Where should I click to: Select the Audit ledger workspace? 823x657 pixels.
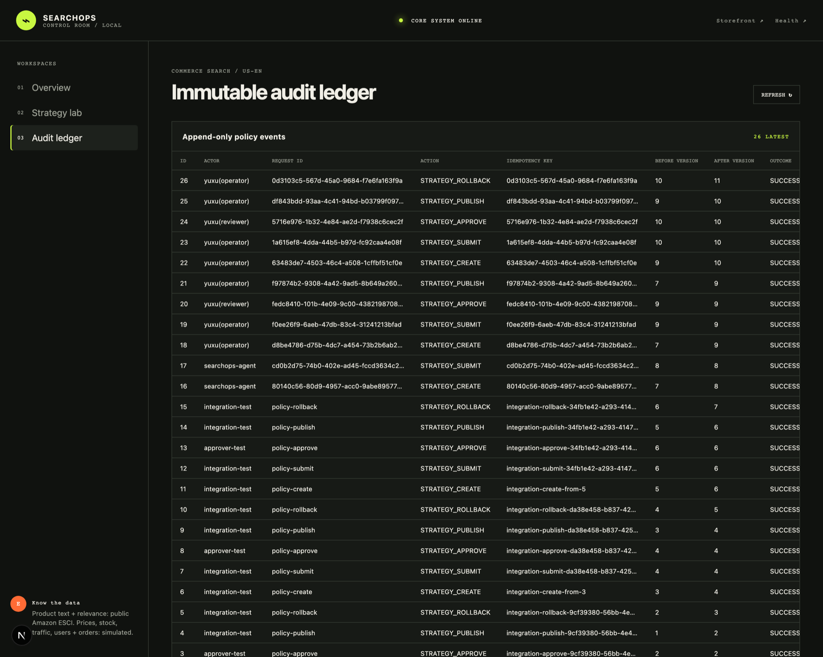click(74, 138)
